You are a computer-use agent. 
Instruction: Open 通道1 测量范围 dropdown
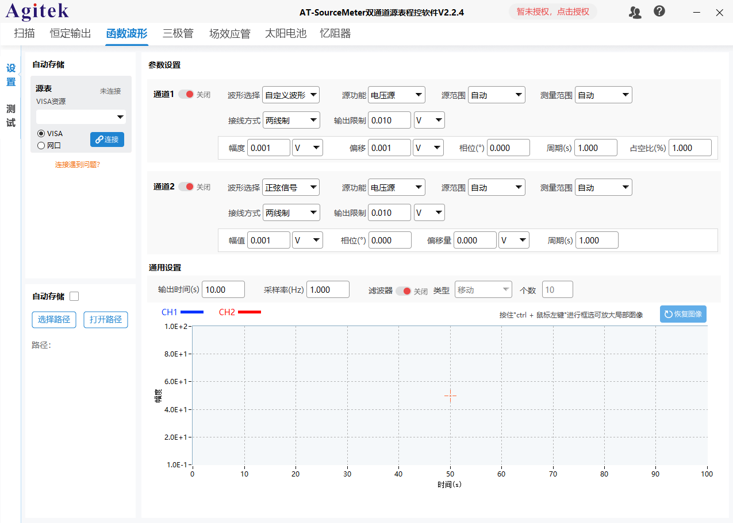pos(604,95)
